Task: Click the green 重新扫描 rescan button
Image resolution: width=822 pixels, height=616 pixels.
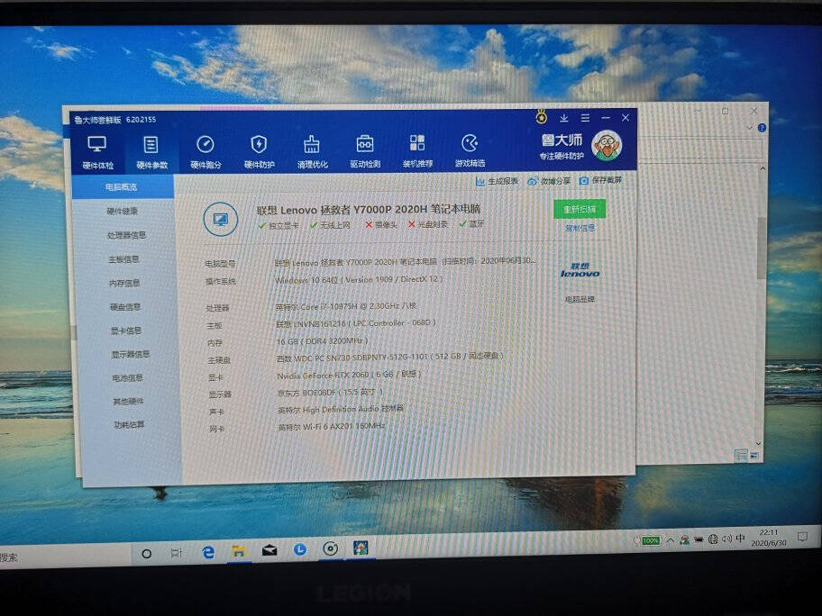Action: pos(580,209)
